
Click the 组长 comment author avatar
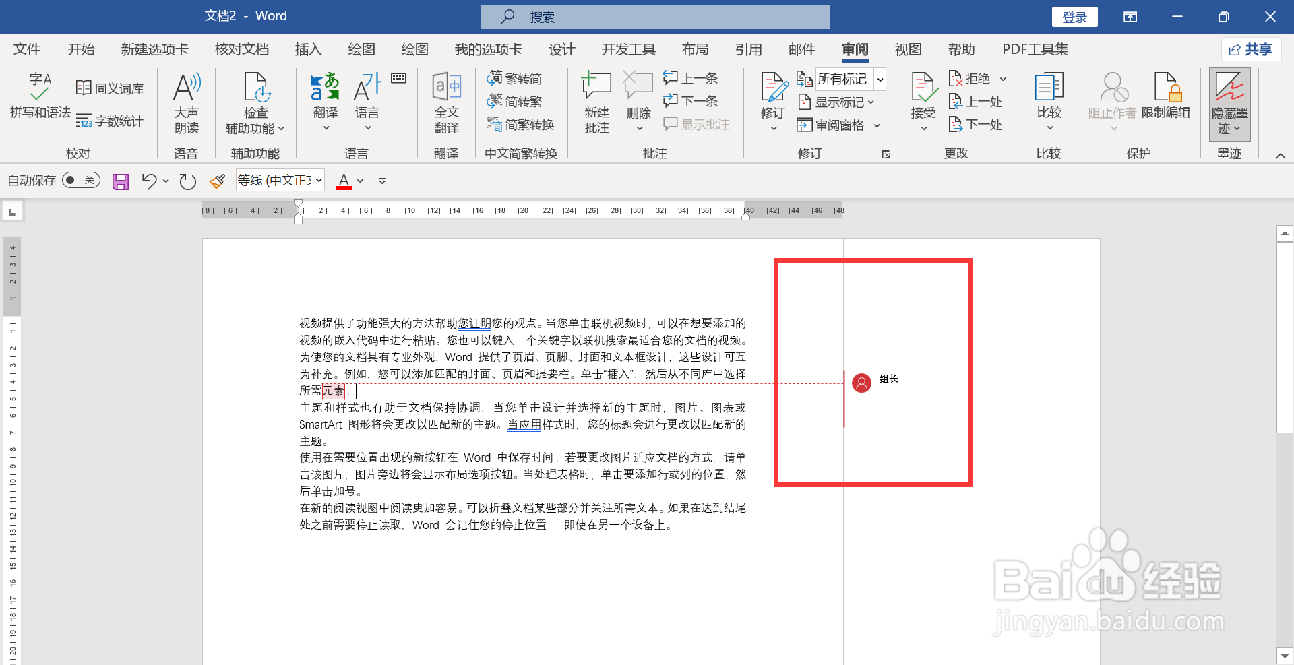click(x=861, y=383)
